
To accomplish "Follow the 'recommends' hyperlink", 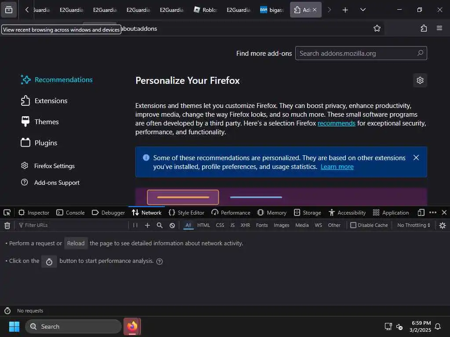I will click(336, 123).
